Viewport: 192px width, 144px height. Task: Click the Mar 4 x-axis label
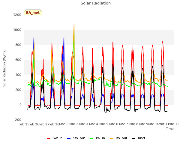pos(94,124)
